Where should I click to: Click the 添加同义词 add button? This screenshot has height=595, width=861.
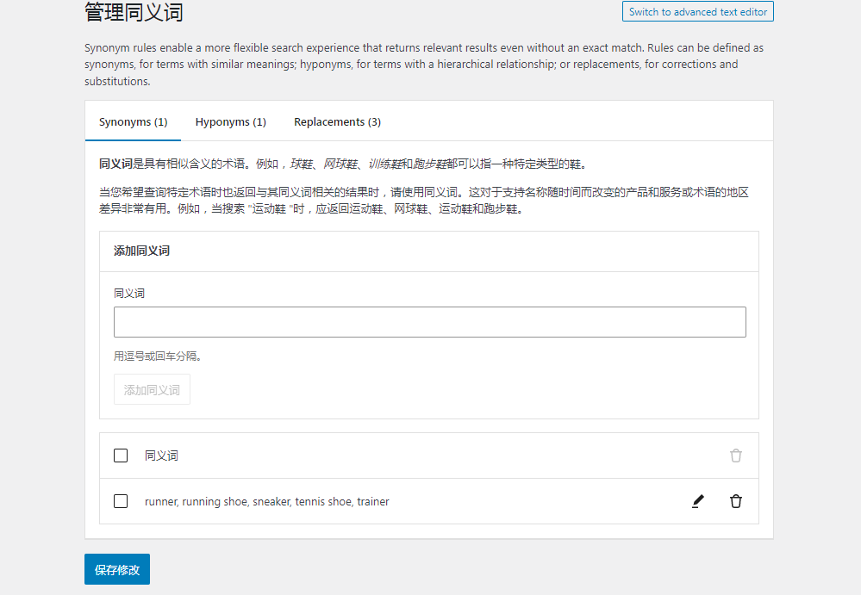tap(151, 389)
